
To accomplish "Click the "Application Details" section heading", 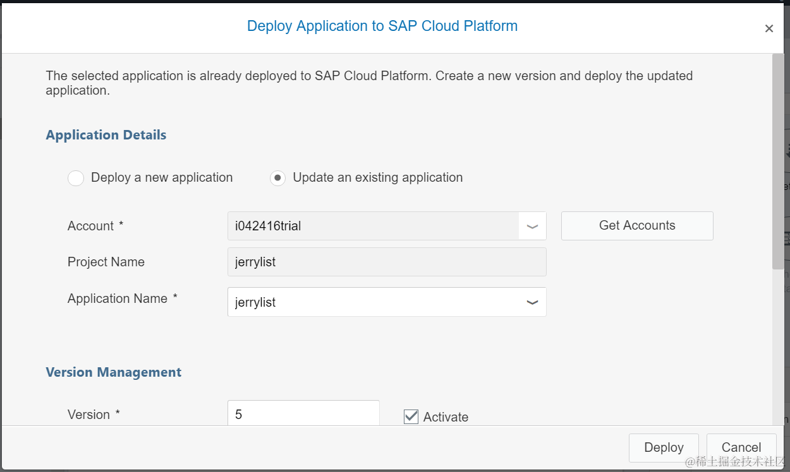I will 106,135.
